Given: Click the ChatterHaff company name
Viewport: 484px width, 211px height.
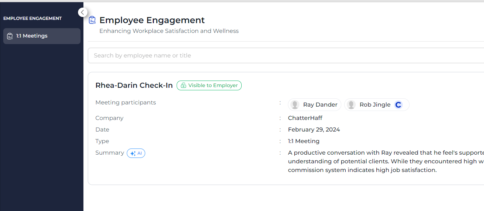Looking at the screenshot, I should (x=305, y=118).
